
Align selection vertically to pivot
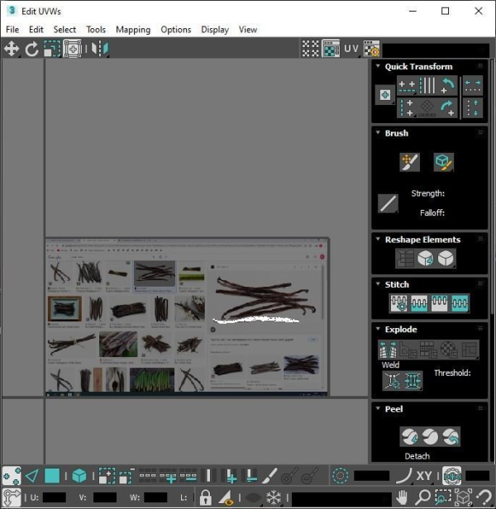pyautogui.click(x=407, y=107)
